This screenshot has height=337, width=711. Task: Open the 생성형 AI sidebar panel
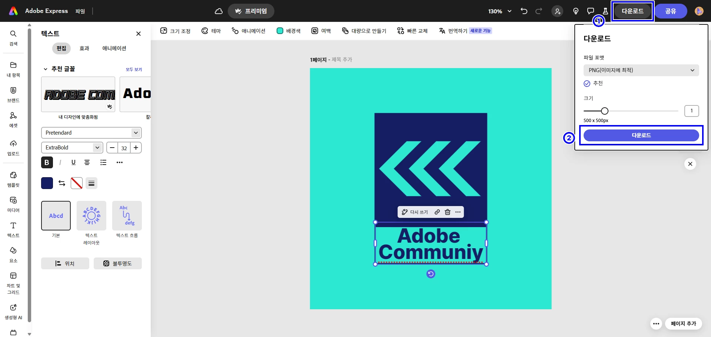(13, 312)
